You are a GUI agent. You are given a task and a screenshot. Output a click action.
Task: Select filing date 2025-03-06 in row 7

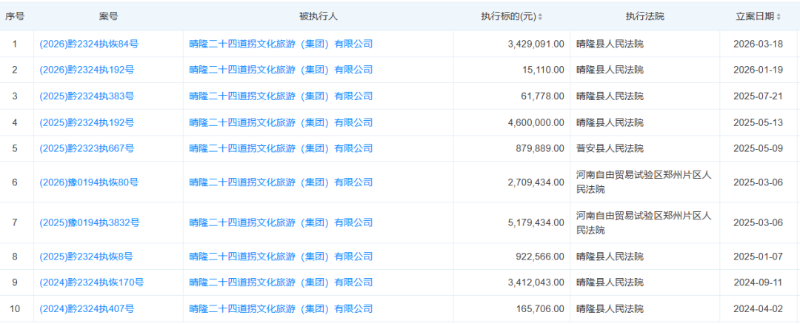coord(759,223)
